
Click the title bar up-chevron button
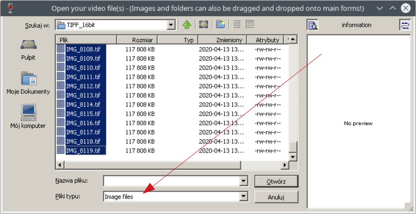[x=393, y=8]
